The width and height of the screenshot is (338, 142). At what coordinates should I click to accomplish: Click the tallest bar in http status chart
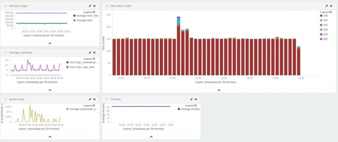pos(179,49)
